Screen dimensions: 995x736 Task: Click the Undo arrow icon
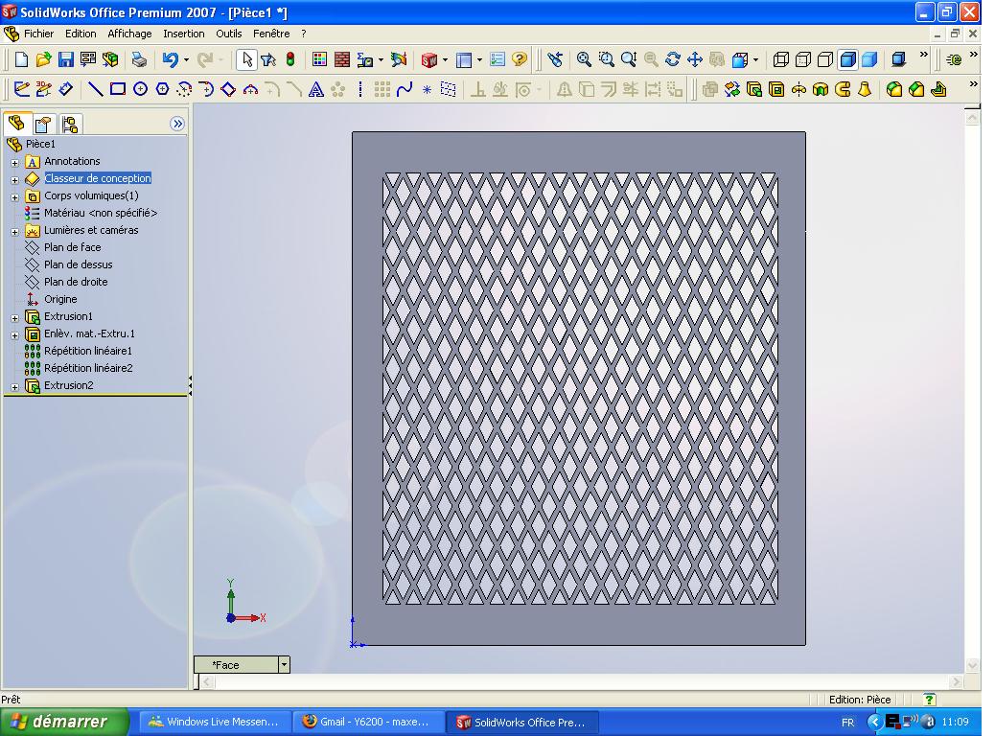click(170, 59)
